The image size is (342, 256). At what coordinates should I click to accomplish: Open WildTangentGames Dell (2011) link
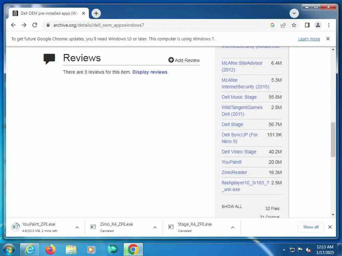click(242, 111)
